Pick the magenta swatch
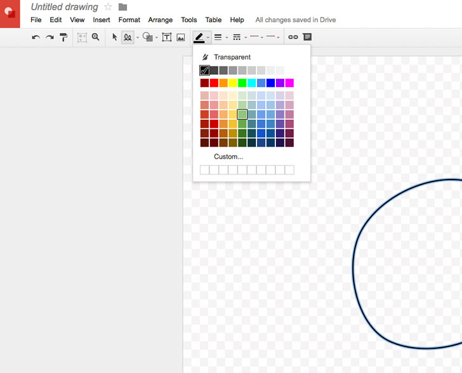This screenshot has height=373, width=462. (x=289, y=83)
